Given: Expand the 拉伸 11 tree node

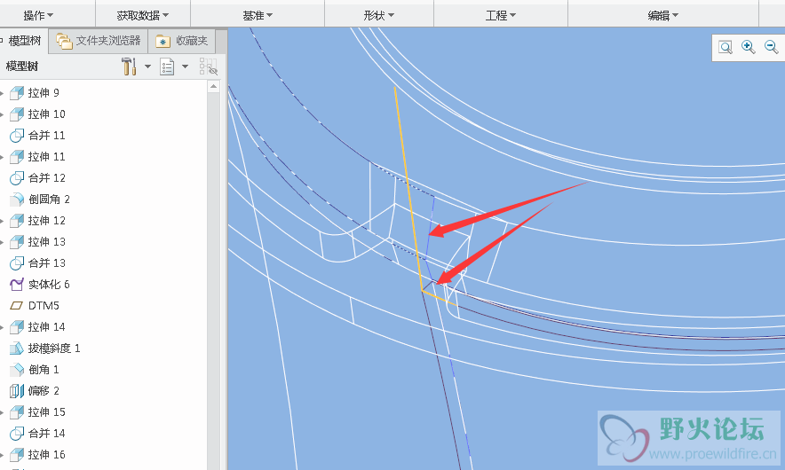Looking at the screenshot, I should [x=2, y=158].
